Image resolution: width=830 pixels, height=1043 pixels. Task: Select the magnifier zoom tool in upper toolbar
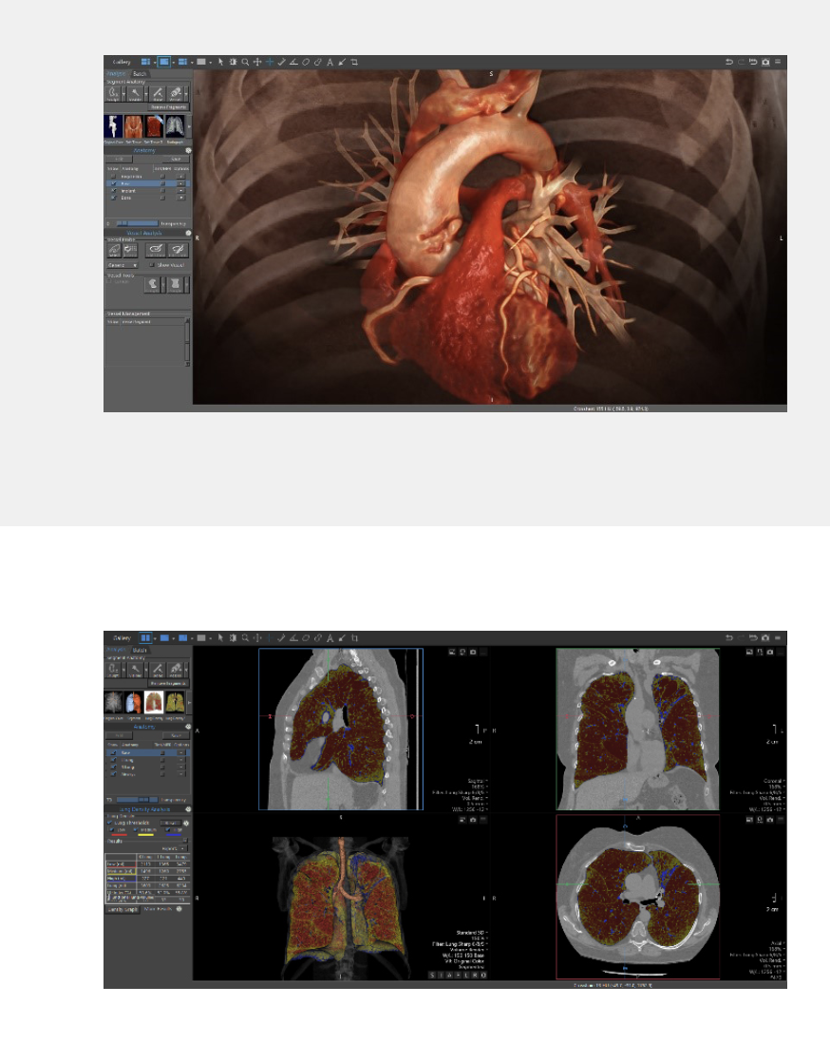pyautogui.click(x=245, y=62)
